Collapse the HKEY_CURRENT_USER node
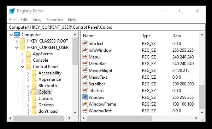Viewport: 212px width, 129px height. [x=17, y=47]
